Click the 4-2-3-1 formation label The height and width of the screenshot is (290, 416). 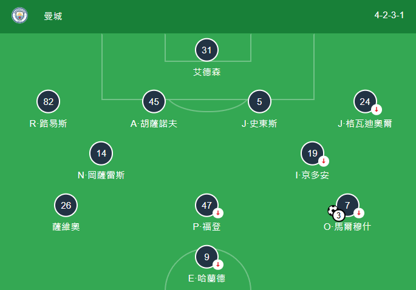coord(389,15)
